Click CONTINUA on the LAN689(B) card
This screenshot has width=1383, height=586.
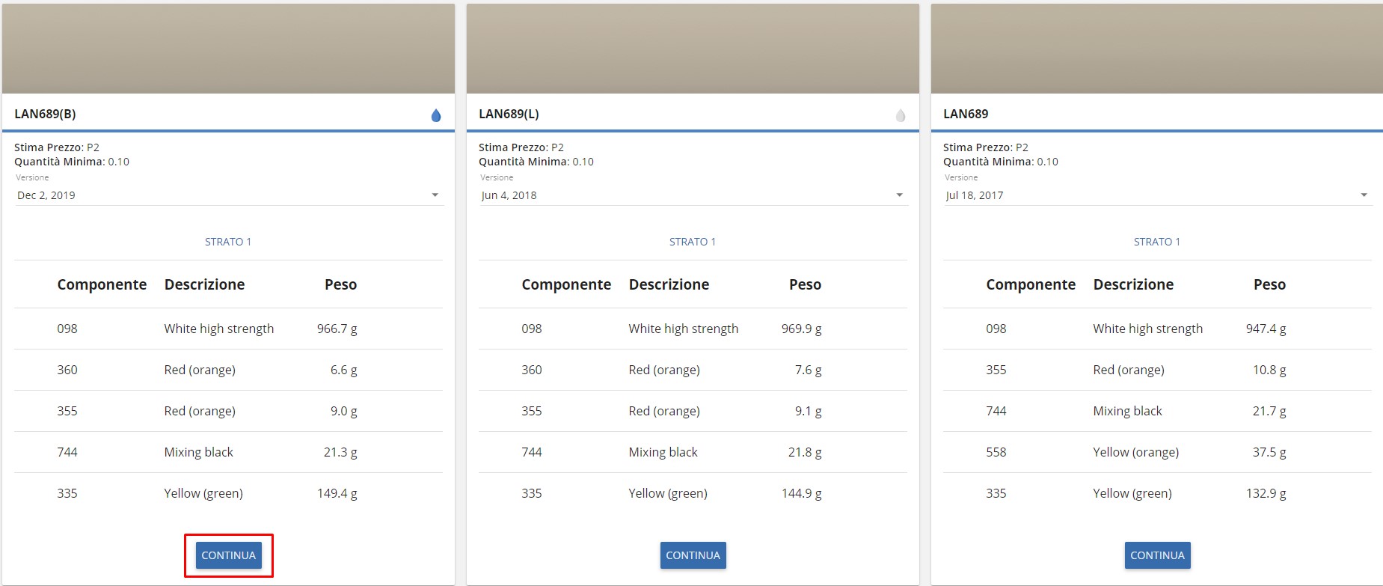229,555
